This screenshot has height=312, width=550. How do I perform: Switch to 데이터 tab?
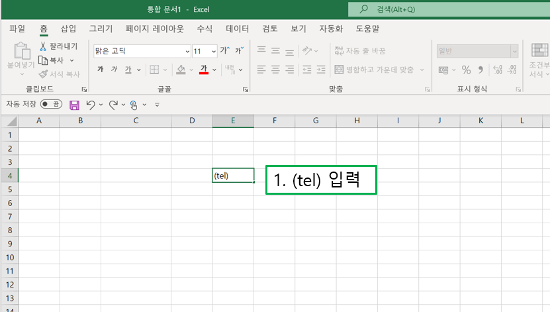(238, 28)
